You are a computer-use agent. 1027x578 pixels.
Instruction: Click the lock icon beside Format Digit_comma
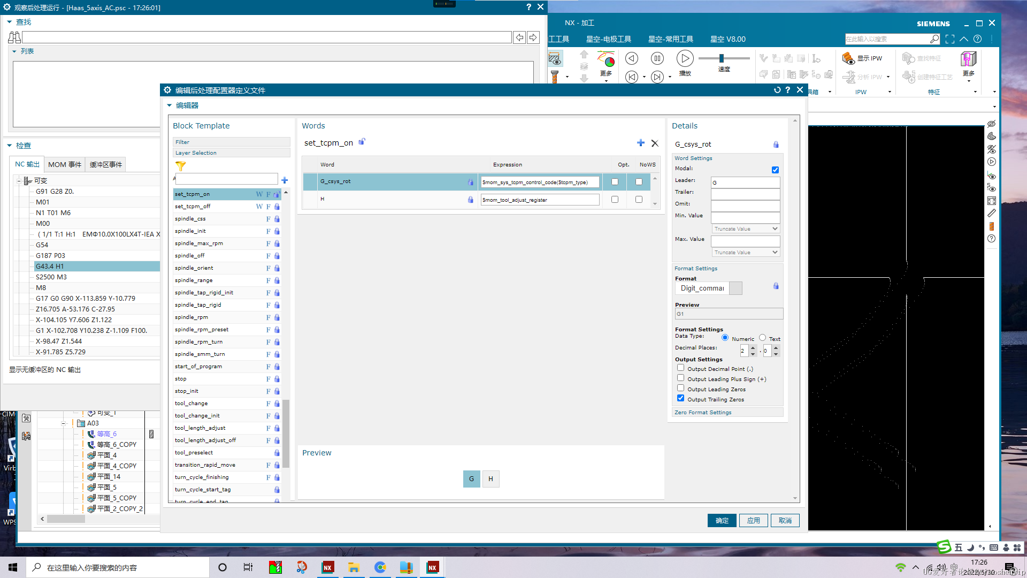pos(776,286)
